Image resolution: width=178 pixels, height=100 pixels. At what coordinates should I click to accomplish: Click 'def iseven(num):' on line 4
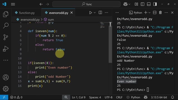click(x=43, y=31)
